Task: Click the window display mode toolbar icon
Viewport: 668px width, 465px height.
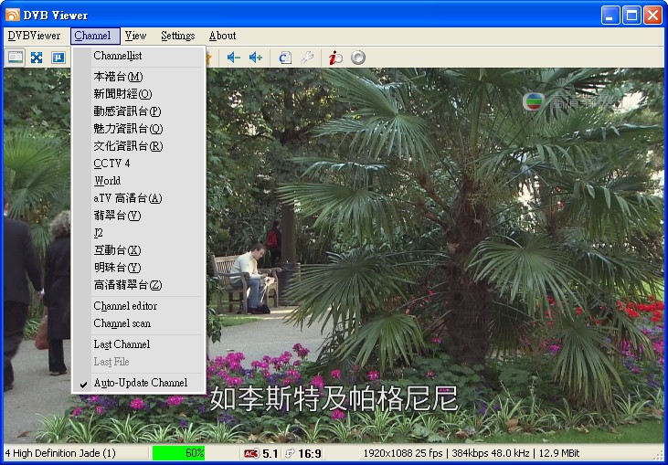Action: click(16, 58)
